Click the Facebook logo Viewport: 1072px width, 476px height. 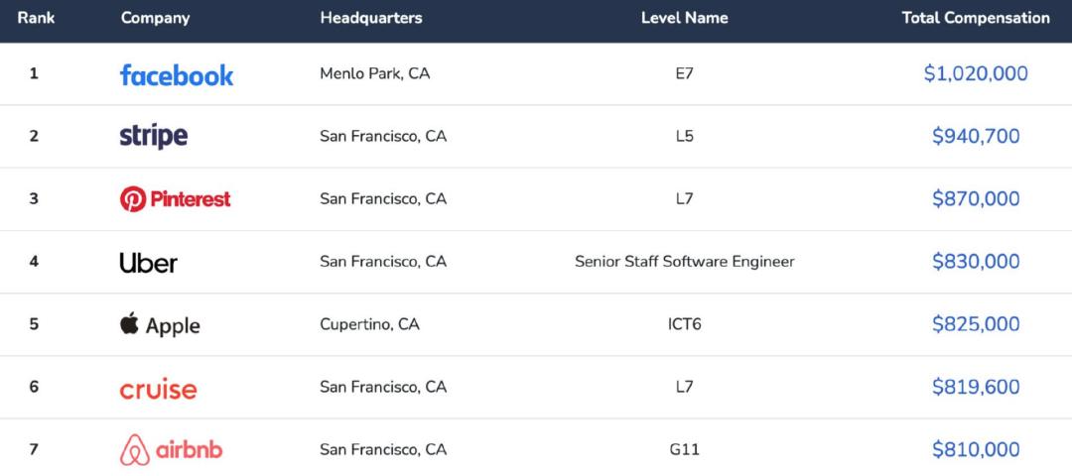click(x=177, y=75)
